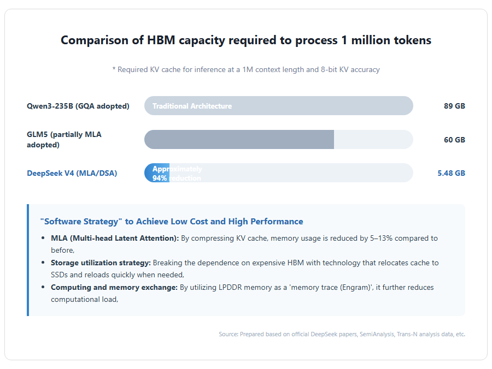The width and height of the screenshot is (492, 369).
Task: Select the 5.48 GB value
Action: pos(451,173)
